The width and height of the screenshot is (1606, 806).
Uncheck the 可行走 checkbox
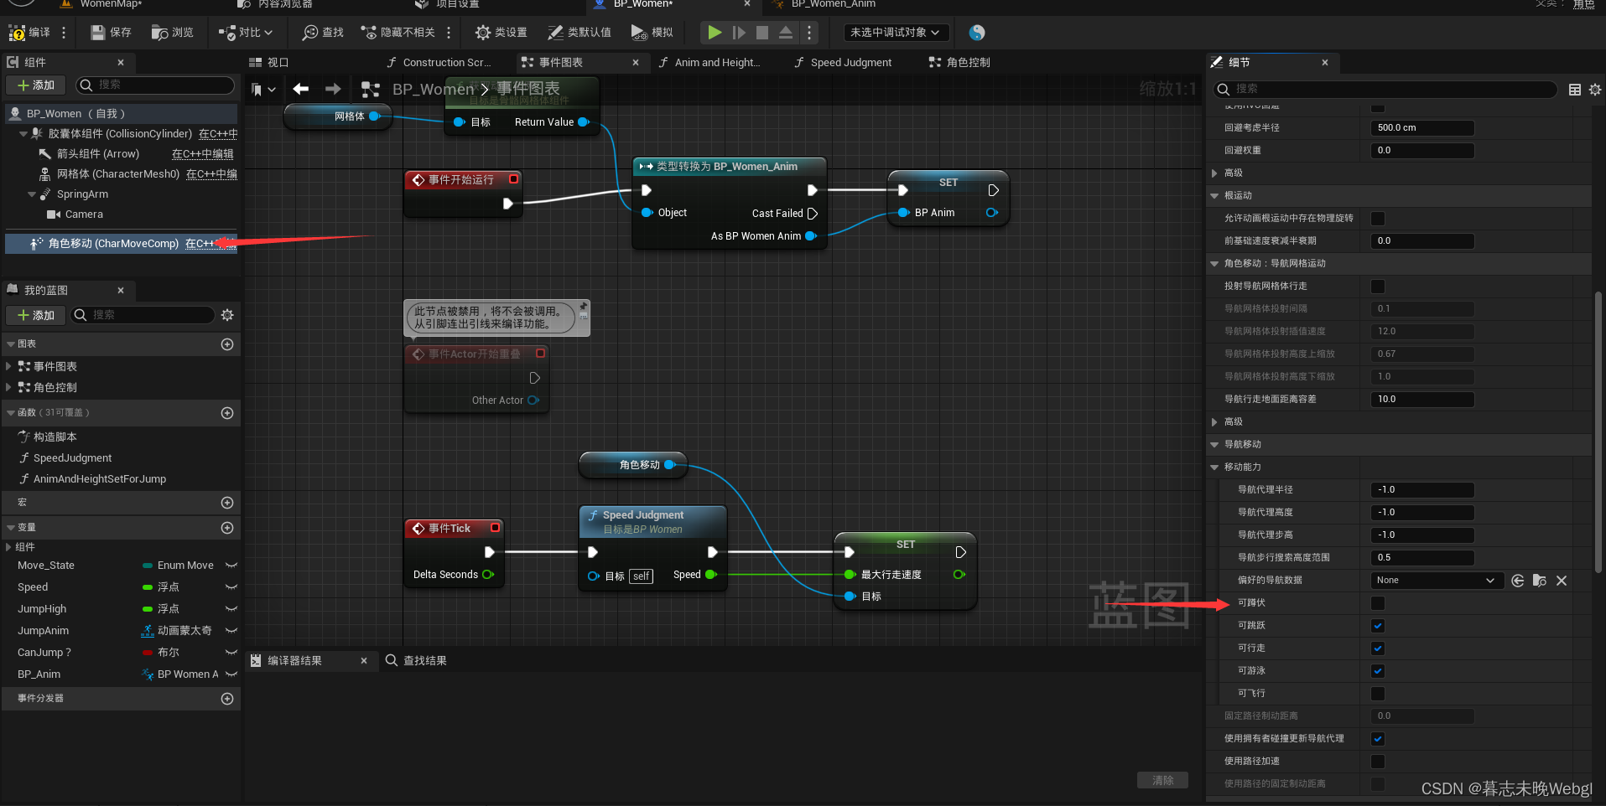pyautogui.click(x=1378, y=648)
